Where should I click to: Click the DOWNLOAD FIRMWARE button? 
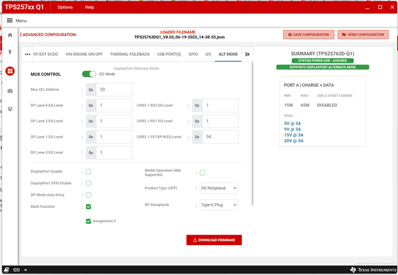tap(214, 240)
